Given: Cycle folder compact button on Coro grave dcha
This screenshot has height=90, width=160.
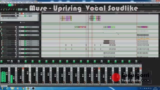Looking at the screenshot, I should click(x=38, y=41).
